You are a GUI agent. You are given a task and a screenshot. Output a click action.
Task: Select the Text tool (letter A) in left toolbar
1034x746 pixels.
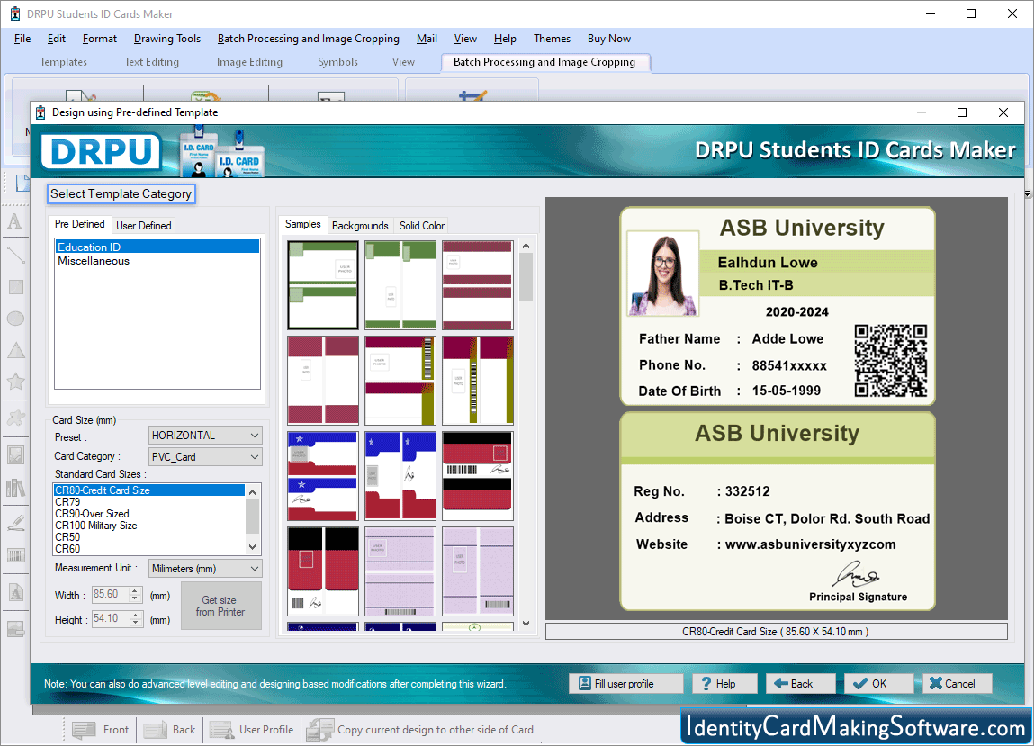click(14, 221)
